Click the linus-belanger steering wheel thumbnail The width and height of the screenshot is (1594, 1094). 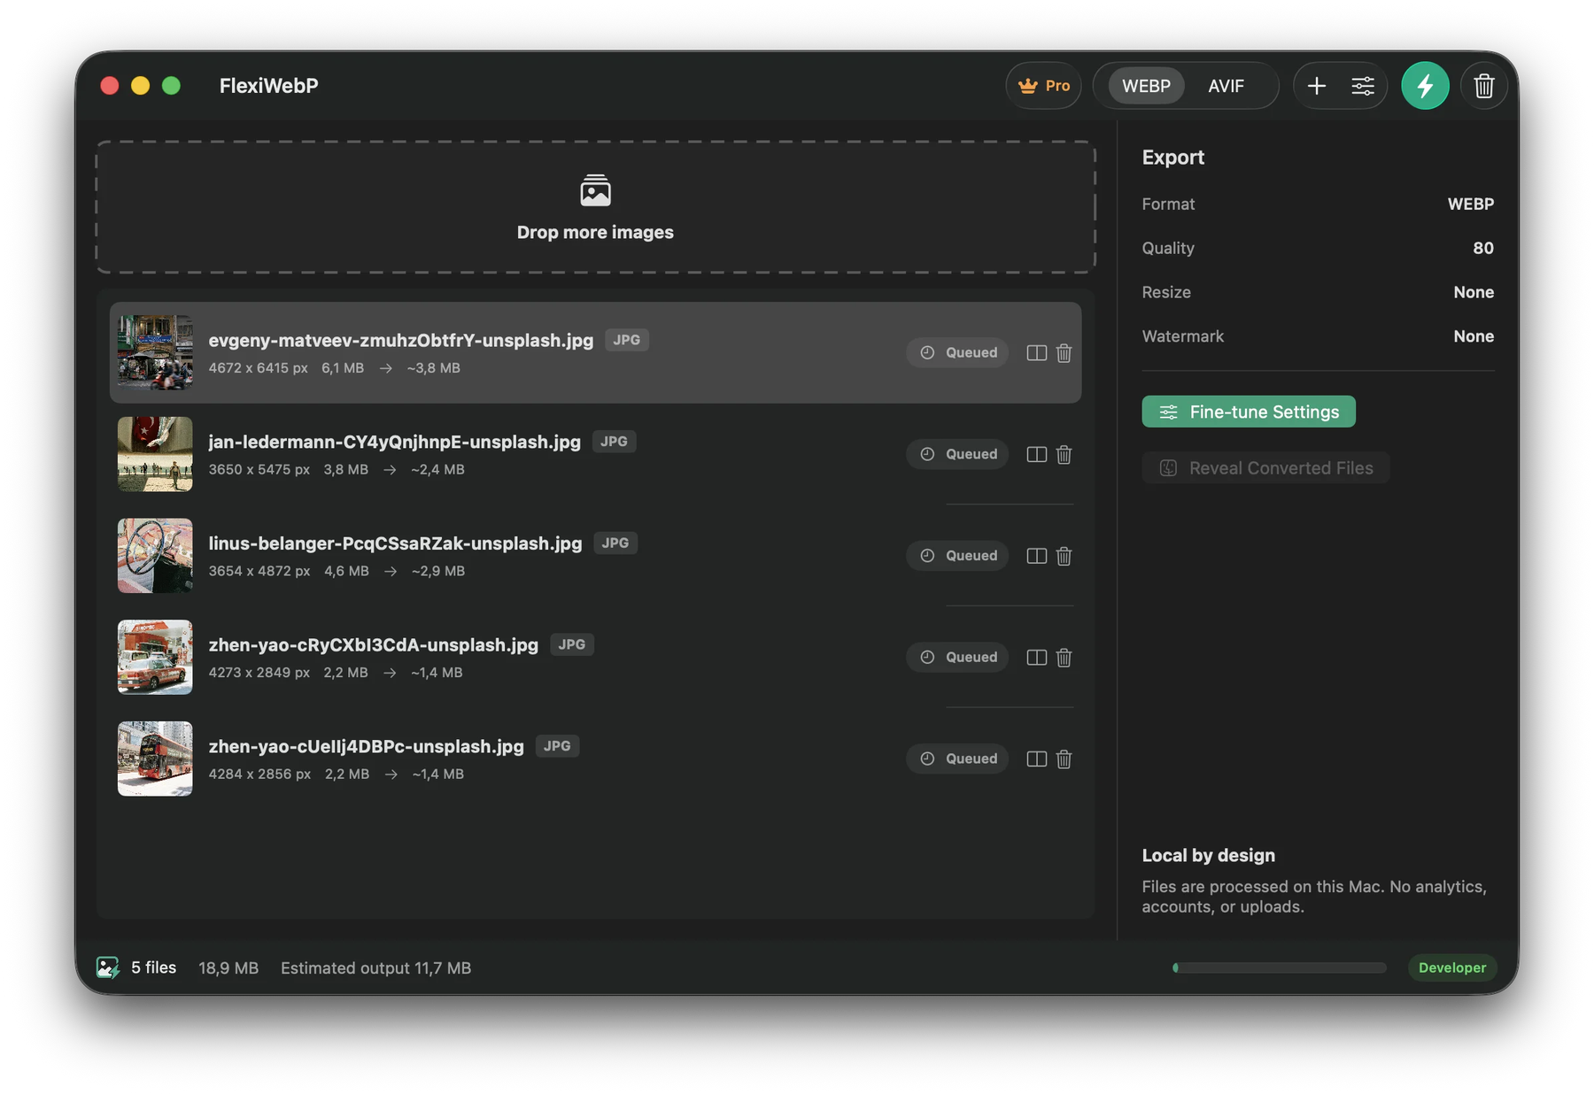tap(155, 556)
